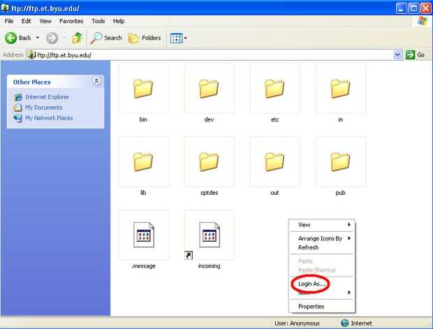Choose Refresh from the context menu
The image size is (433, 329).
pos(322,247)
